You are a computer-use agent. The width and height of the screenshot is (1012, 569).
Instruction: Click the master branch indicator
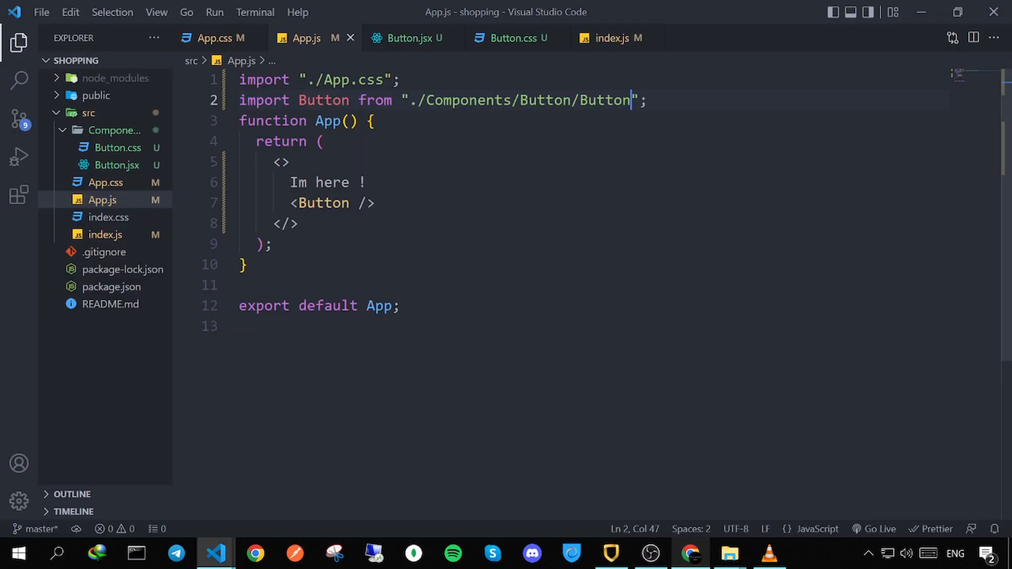coord(35,528)
